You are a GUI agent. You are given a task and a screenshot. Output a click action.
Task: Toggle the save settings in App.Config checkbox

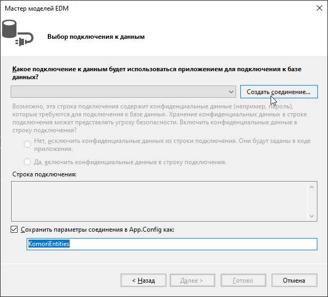tap(14, 230)
